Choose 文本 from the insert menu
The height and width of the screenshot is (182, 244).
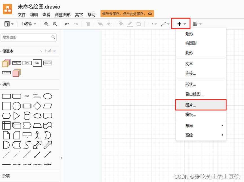(x=201, y=64)
